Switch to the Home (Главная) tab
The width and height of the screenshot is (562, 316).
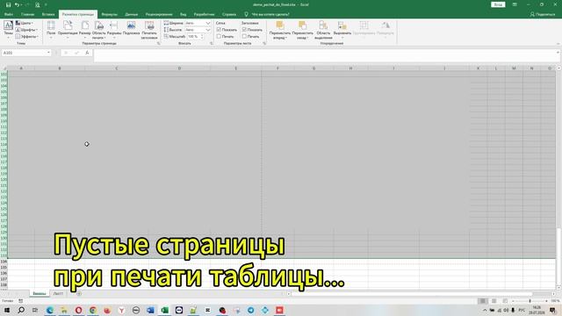[x=27, y=14]
